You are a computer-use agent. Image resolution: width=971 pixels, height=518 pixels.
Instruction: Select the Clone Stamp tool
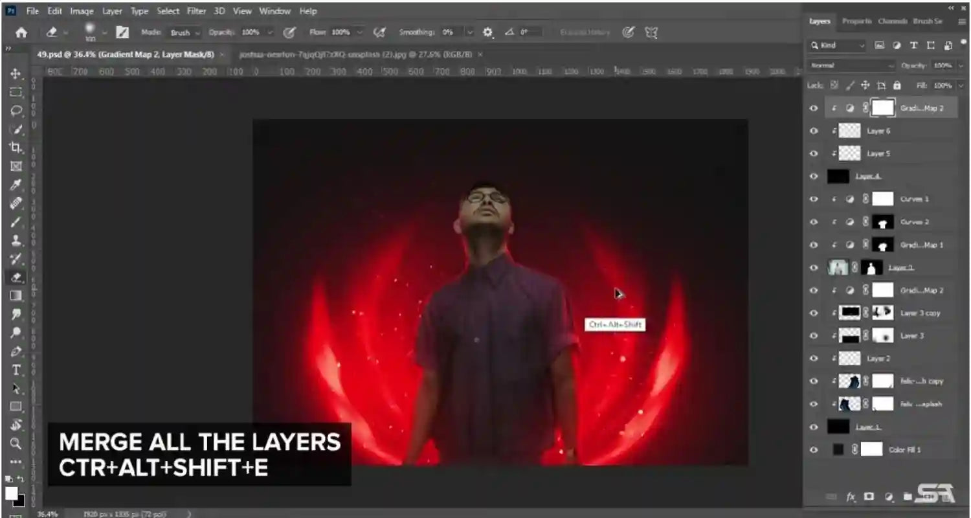coord(16,240)
